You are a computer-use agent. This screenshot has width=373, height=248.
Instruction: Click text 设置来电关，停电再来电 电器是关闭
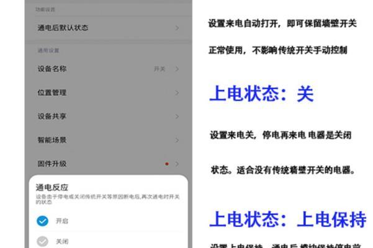click(281, 135)
